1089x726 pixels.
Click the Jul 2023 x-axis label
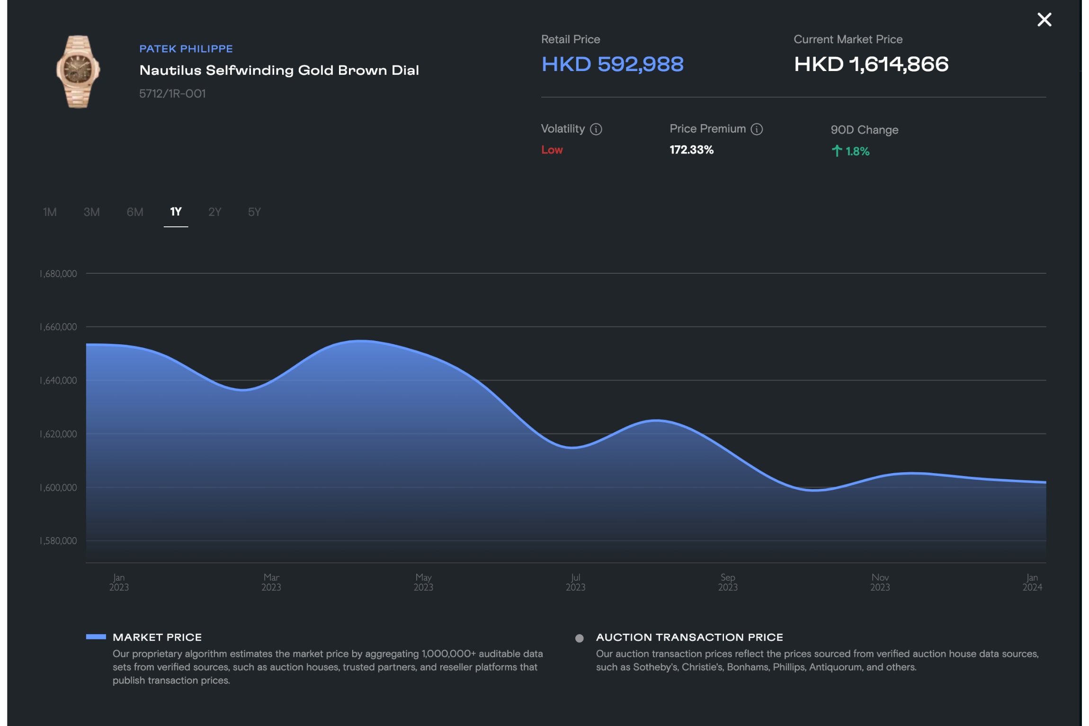tap(576, 583)
